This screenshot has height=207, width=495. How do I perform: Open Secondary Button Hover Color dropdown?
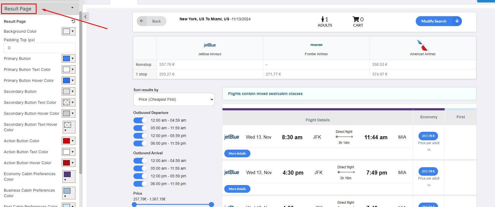(69, 113)
